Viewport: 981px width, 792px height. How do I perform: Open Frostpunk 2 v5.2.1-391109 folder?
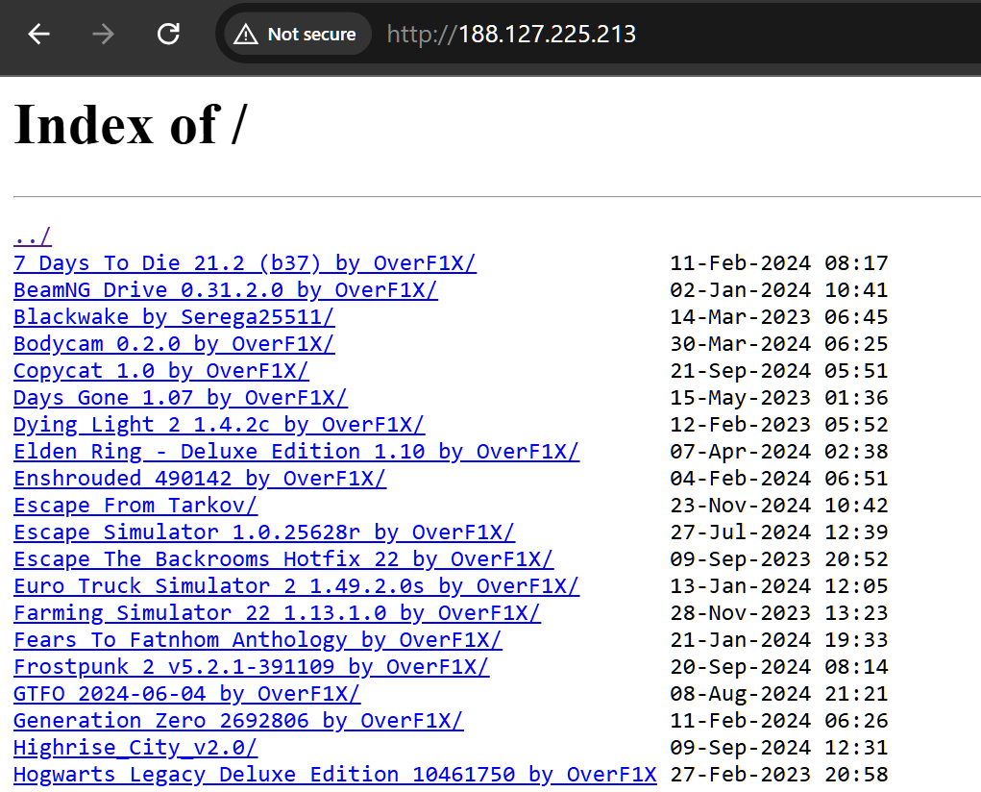click(x=251, y=667)
